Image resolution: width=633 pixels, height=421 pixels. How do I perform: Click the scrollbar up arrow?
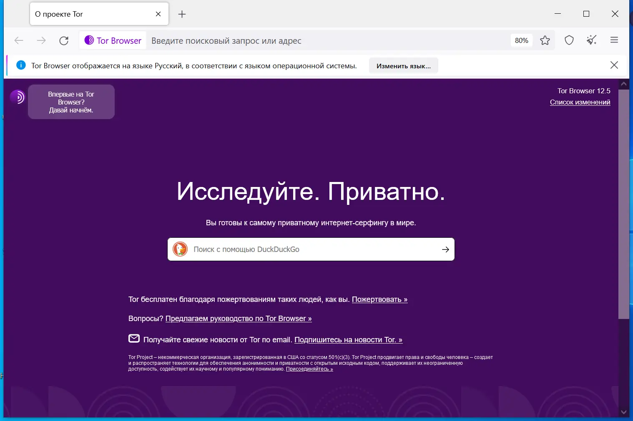623,84
